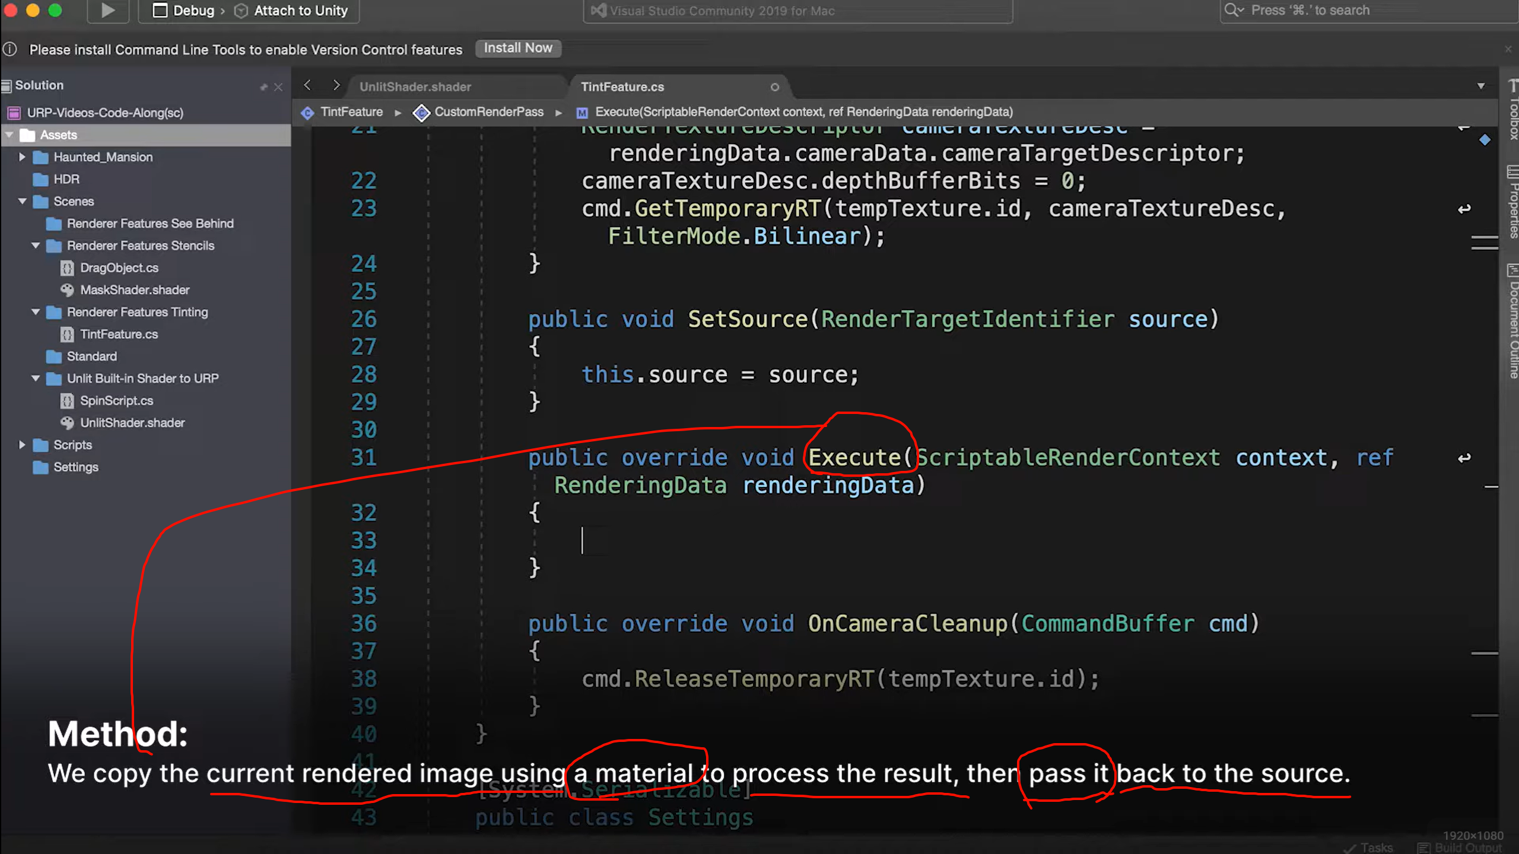Click the Visual Studio Community status field
The image size is (1519, 854).
[x=797, y=11]
